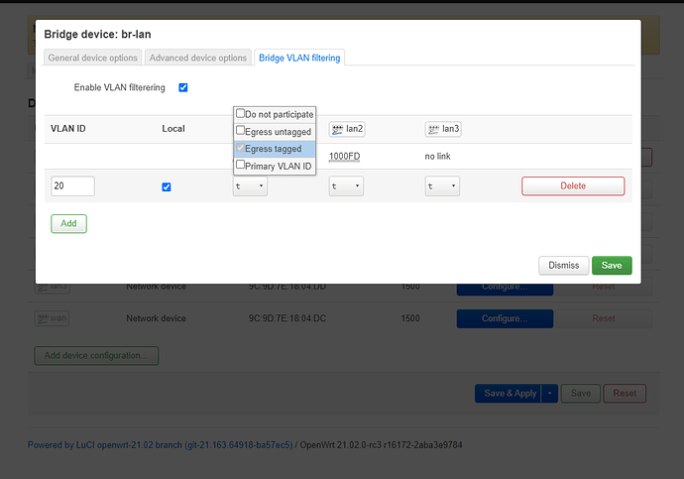Screen dimensions: 684x479
Task: Uncheck the Egress tagged option
Action: (x=240, y=148)
